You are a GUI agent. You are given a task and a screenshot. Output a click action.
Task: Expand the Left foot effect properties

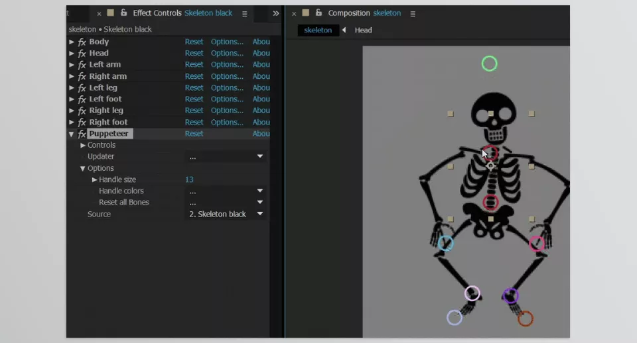tap(72, 99)
